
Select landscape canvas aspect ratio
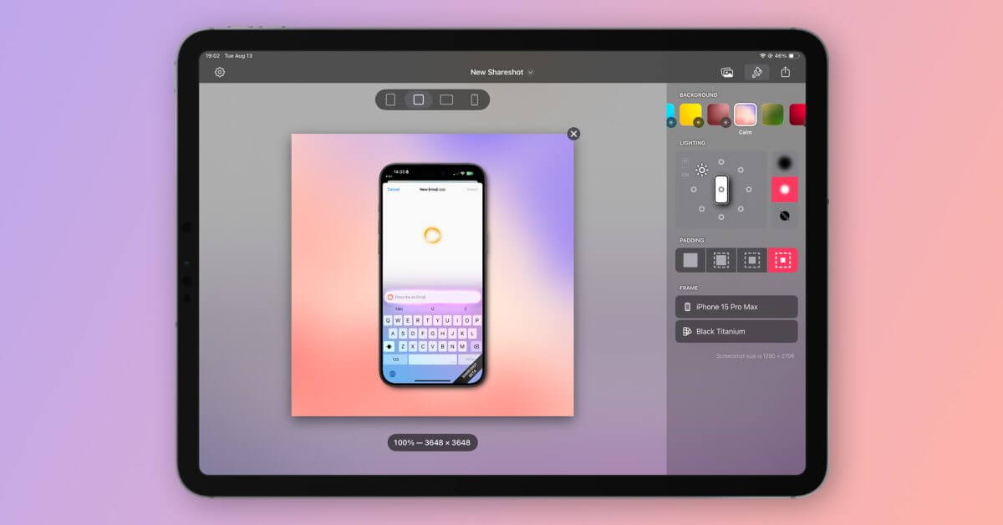tap(446, 99)
